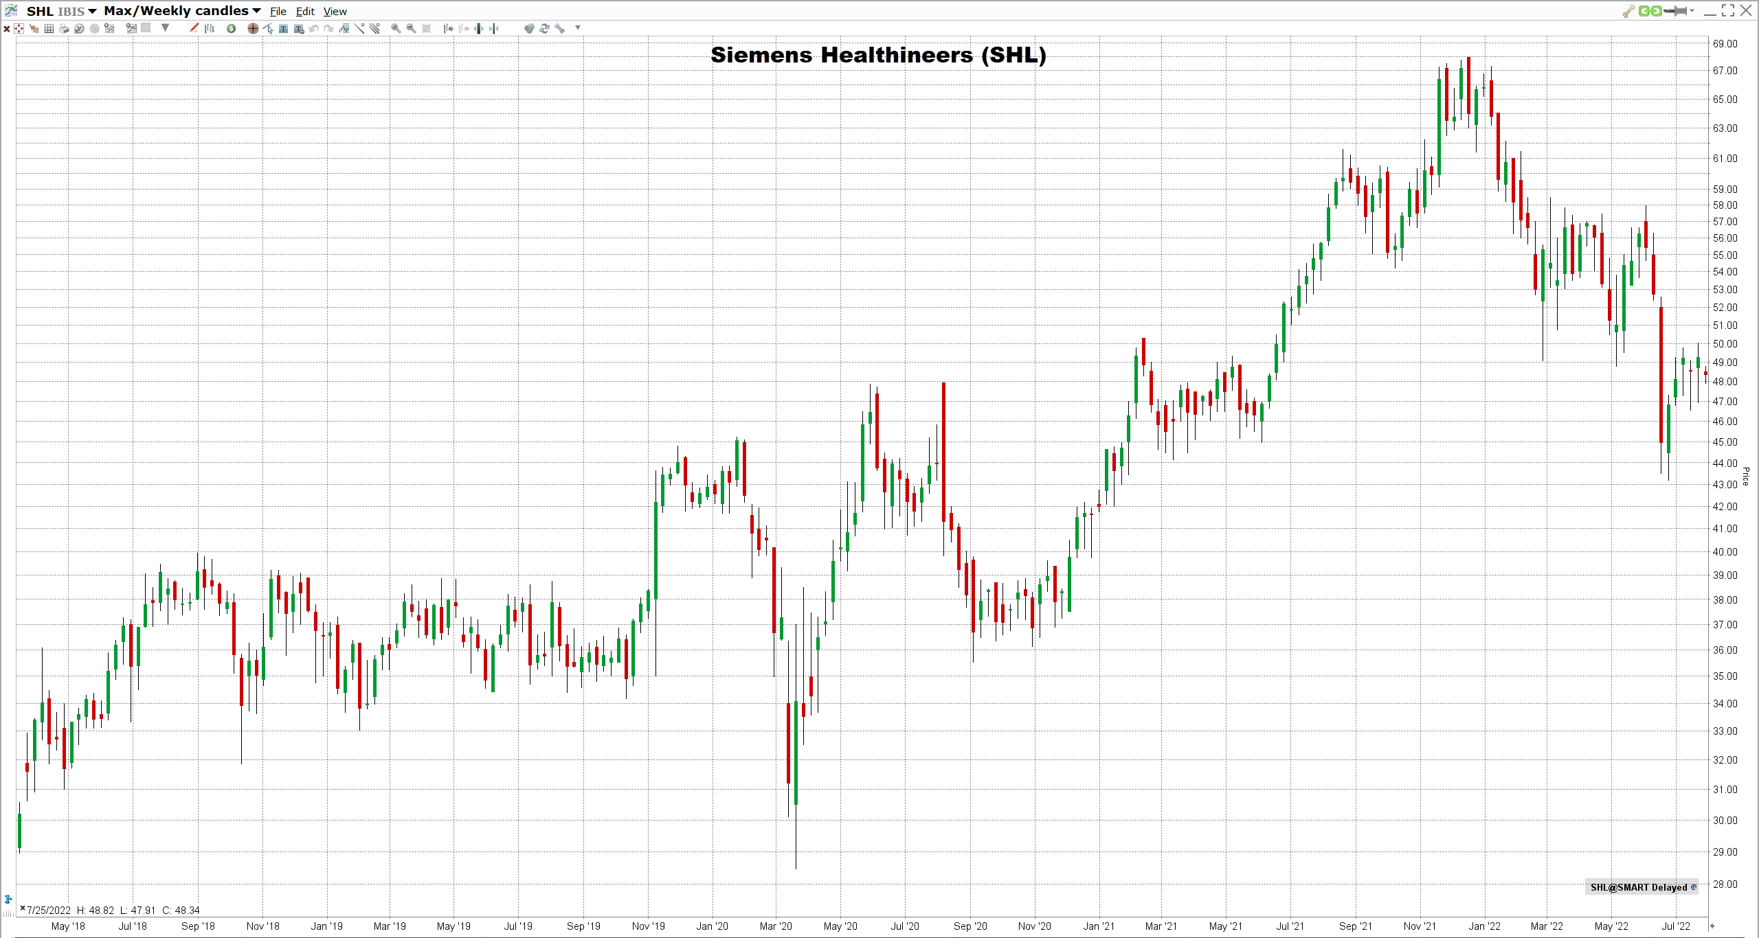The width and height of the screenshot is (1759, 938).
Task: Click the vertical Price axis label
Action: point(1746,476)
